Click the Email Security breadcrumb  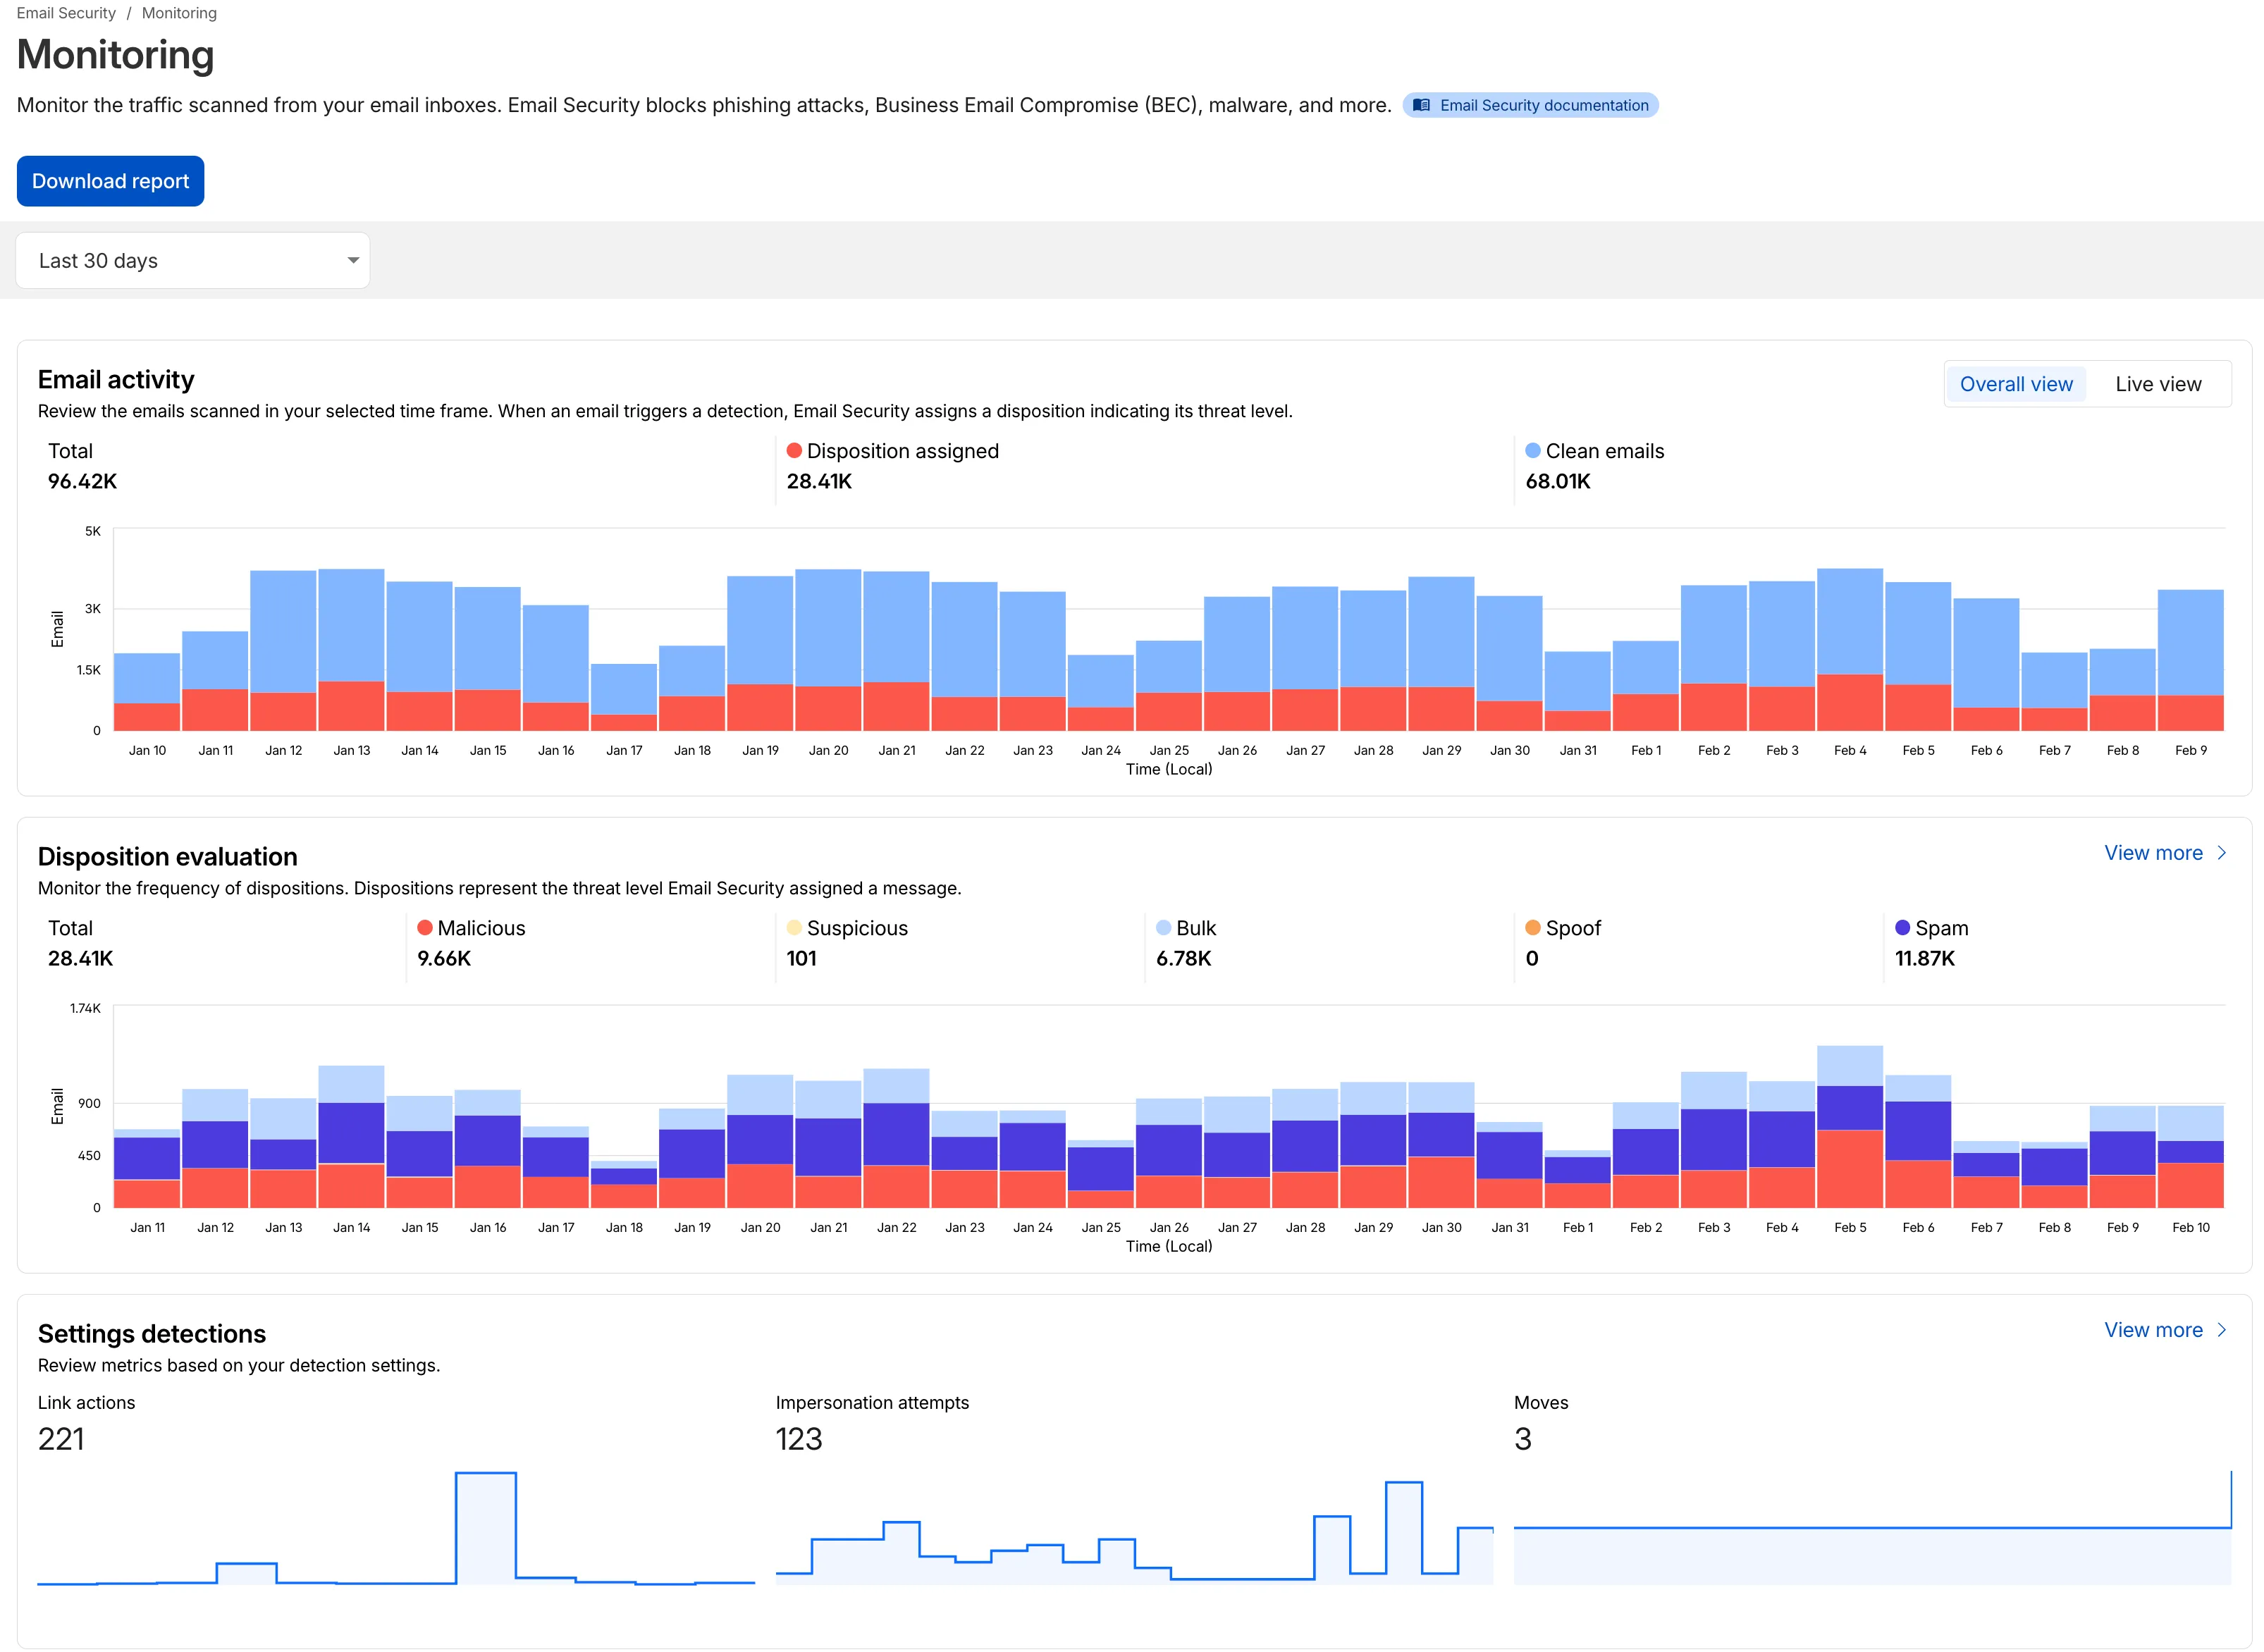click(x=66, y=13)
